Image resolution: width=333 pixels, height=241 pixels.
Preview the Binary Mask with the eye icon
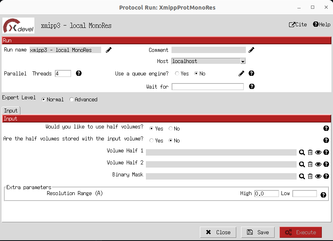318,176
